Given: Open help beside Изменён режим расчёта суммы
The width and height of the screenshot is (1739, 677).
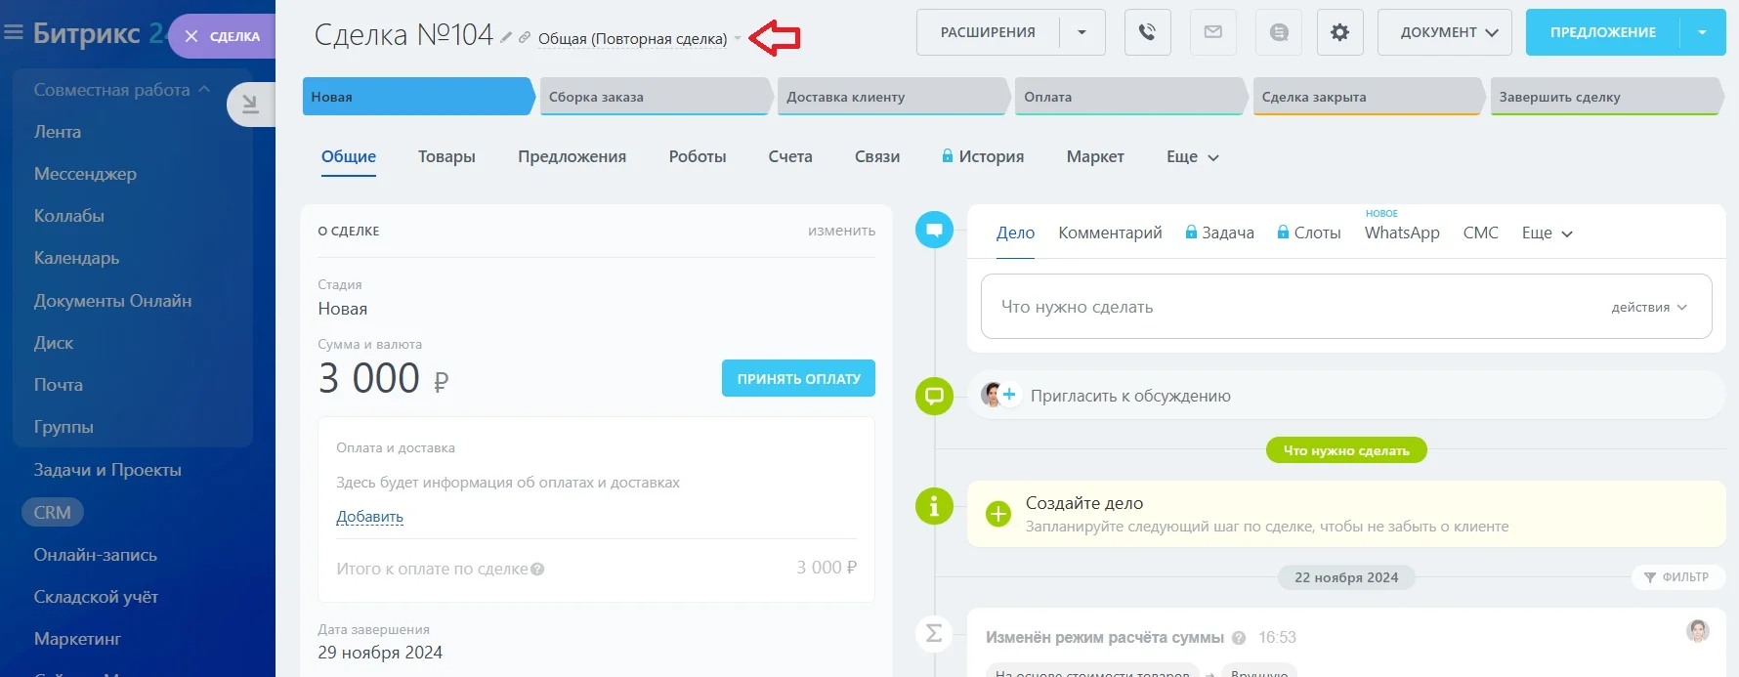Looking at the screenshot, I should [x=1239, y=638].
